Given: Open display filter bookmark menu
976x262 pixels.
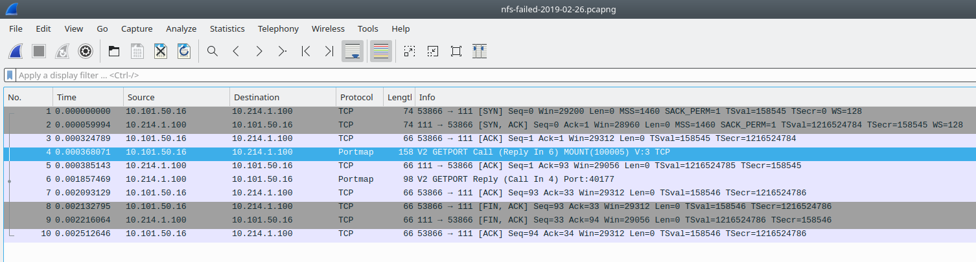Looking at the screenshot, I should 10,75.
